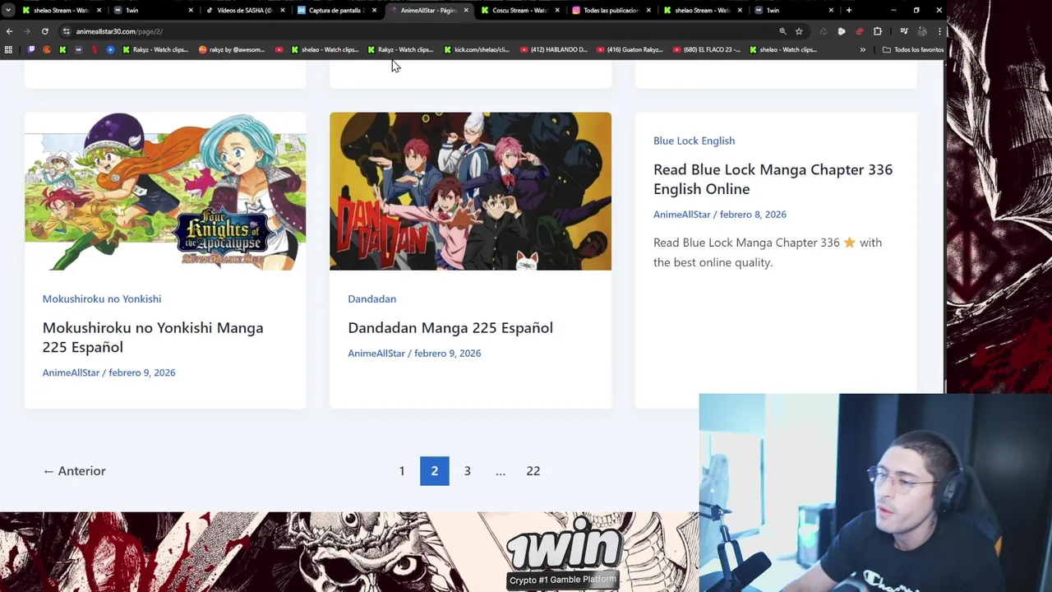
Task: Open the tab search dropdown chevron
Action: [8, 10]
